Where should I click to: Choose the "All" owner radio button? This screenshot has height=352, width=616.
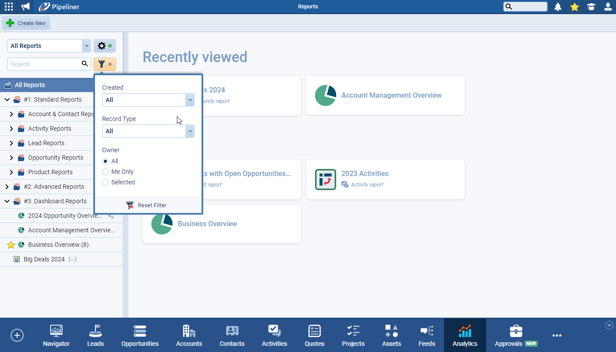point(106,161)
